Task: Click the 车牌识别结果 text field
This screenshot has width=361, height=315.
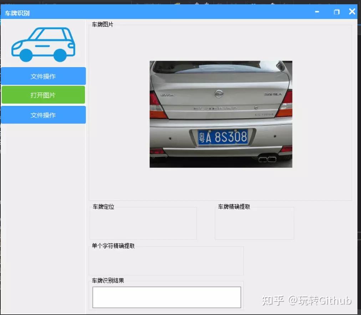Action: point(167,297)
